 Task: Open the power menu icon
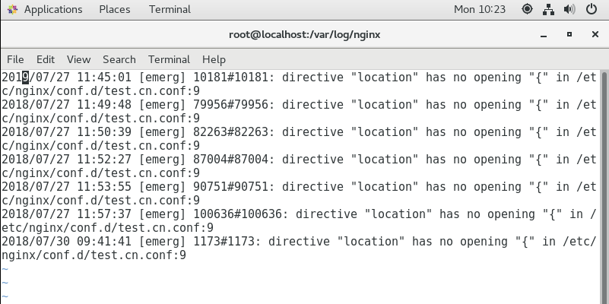tap(592, 9)
